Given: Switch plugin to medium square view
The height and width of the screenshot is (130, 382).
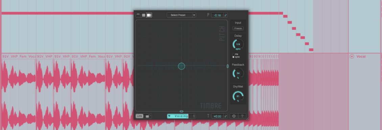Looking at the screenshot, I should pos(144,15).
